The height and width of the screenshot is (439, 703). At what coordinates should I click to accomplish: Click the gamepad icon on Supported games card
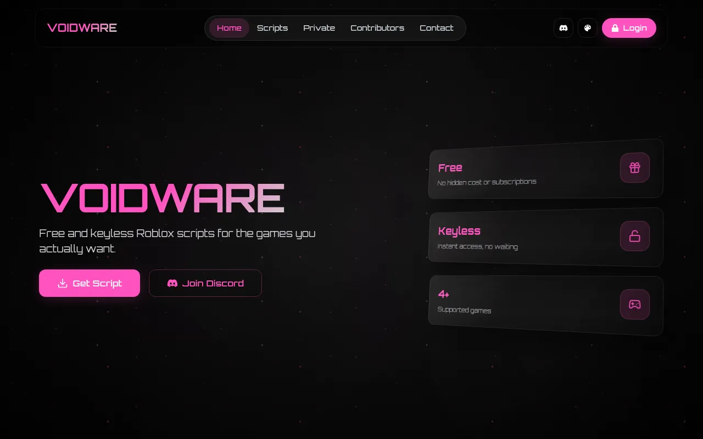click(x=635, y=304)
